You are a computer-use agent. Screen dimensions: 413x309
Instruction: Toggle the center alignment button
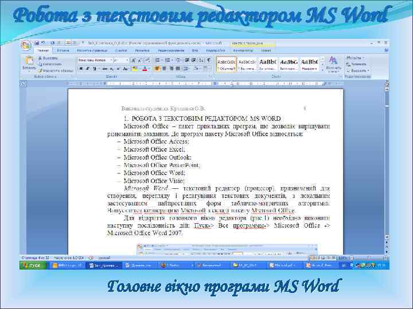click(164, 69)
